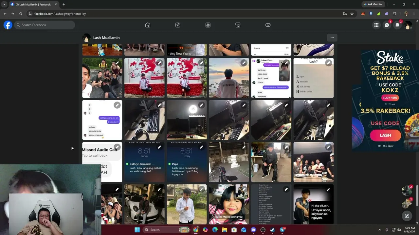Open the Windows Start menu
419x235 pixels.
pyautogui.click(x=137, y=230)
